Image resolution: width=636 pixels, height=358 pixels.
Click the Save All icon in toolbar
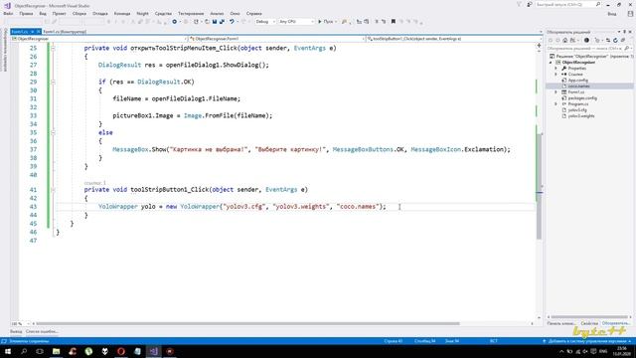click(222, 22)
